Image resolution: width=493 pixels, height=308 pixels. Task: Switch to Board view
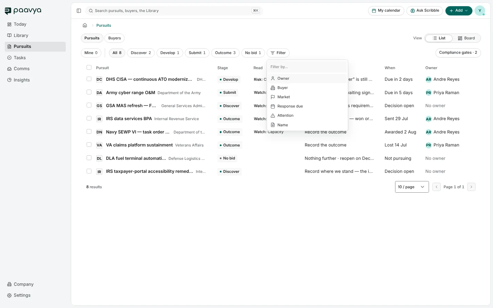point(466,38)
